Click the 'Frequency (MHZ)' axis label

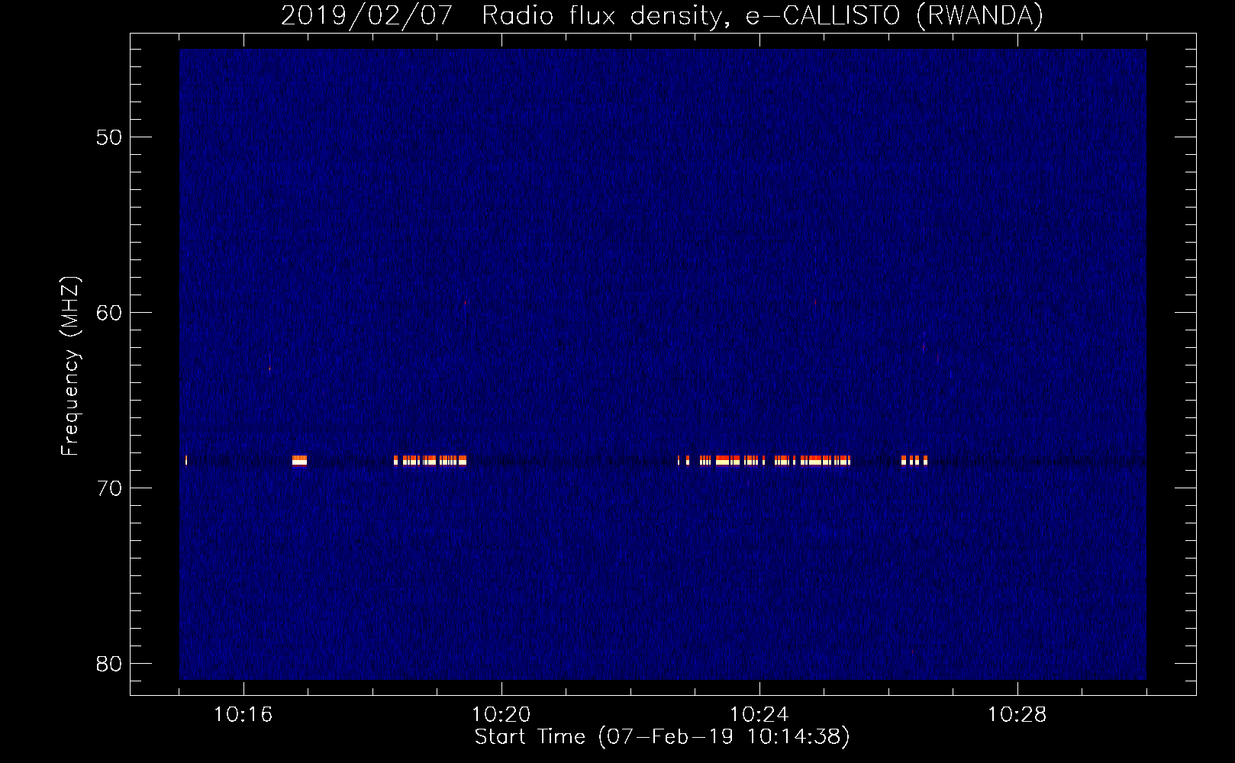pyautogui.click(x=70, y=366)
